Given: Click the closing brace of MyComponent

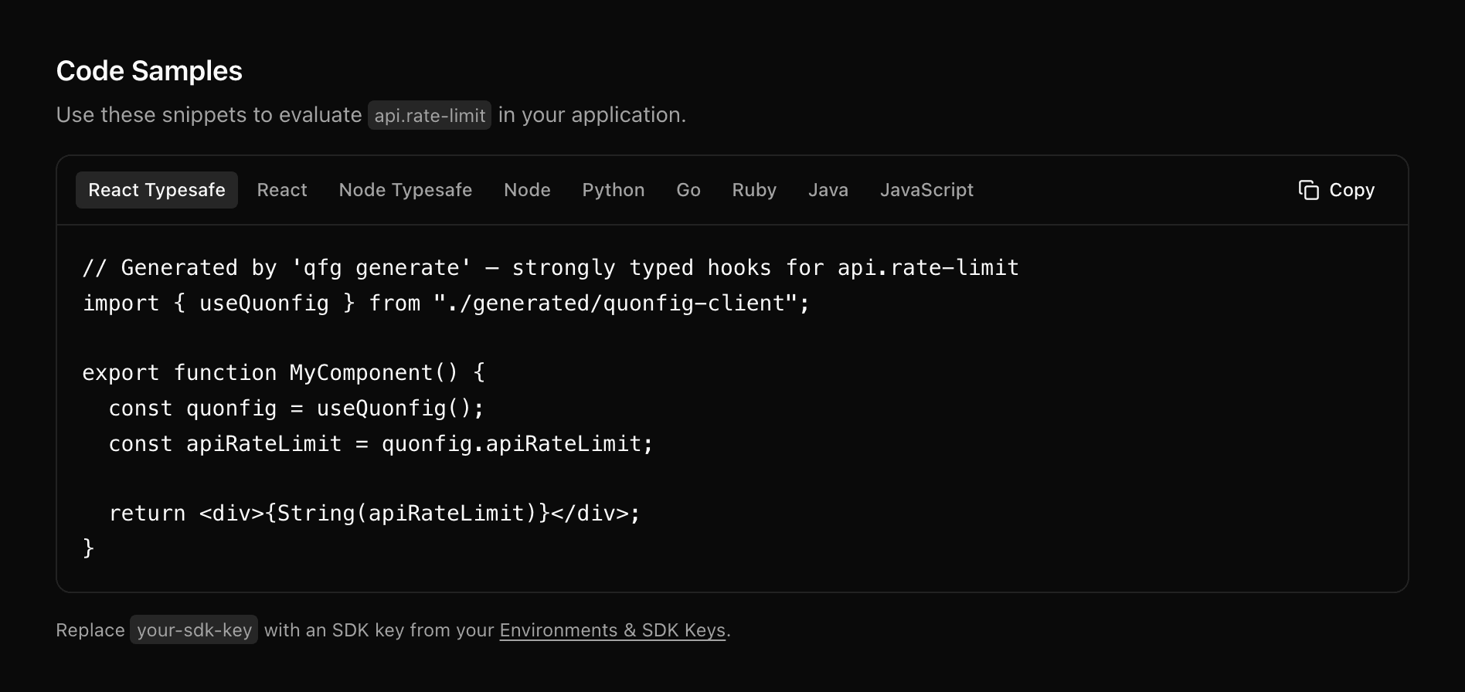Looking at the screenshot, I should [88, 548].
